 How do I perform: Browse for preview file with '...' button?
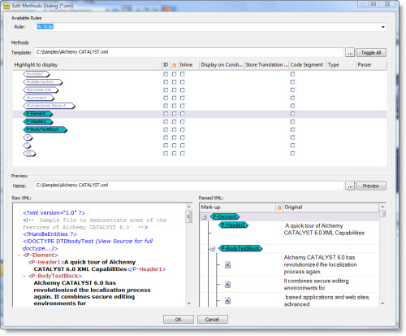(x=350, y=185)
